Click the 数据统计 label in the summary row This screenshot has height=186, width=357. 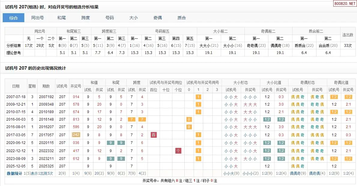[x=14, y=173]
